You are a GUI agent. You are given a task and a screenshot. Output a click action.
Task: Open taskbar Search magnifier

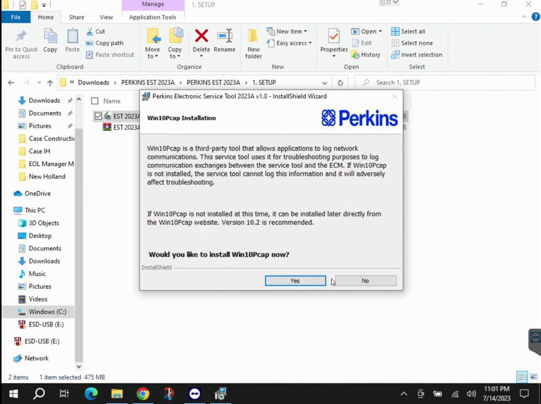coord(39,394)
